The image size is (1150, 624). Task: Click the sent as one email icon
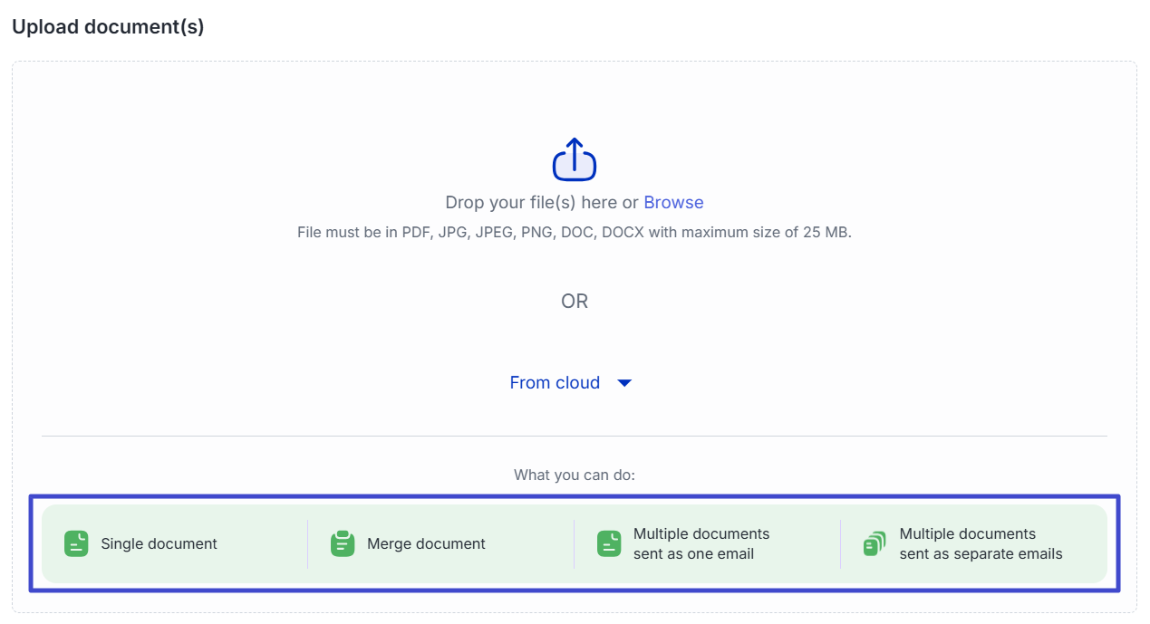click(x=609, y=543)
